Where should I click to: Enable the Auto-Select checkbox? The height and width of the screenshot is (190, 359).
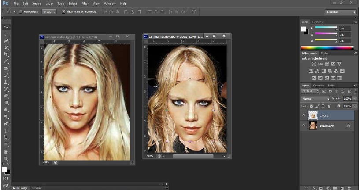pyautogui.click(x=21, y=11)
